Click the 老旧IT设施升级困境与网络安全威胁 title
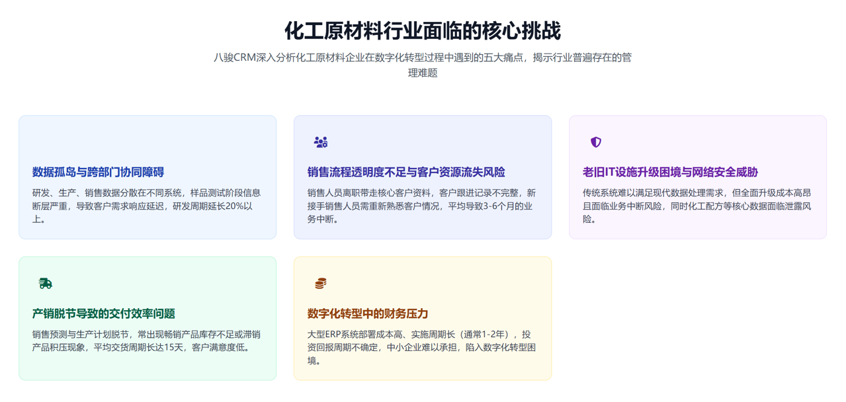The width and height of the screenshot is (846, 402). [670, 173]
